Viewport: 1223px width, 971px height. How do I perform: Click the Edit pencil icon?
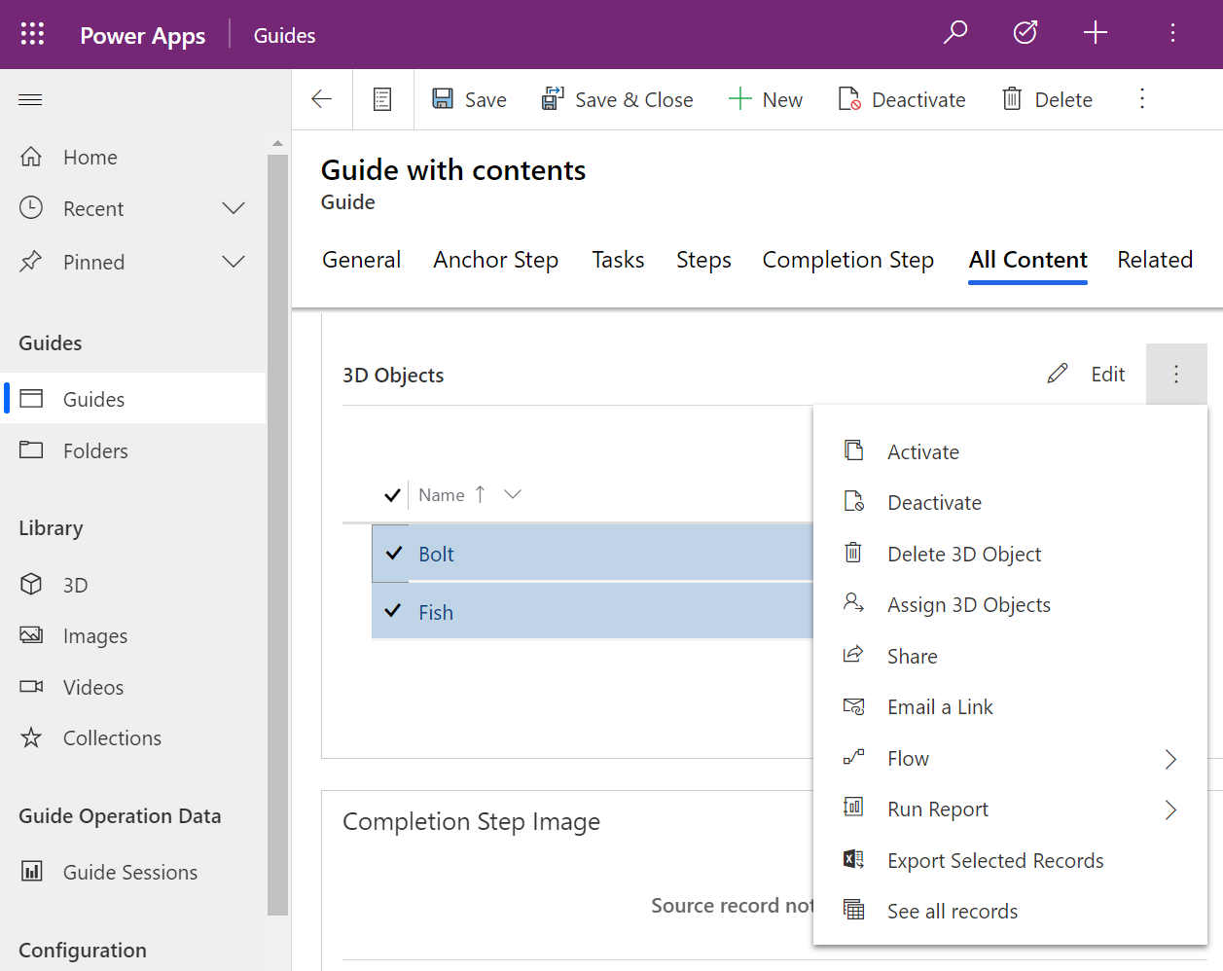1058,374
